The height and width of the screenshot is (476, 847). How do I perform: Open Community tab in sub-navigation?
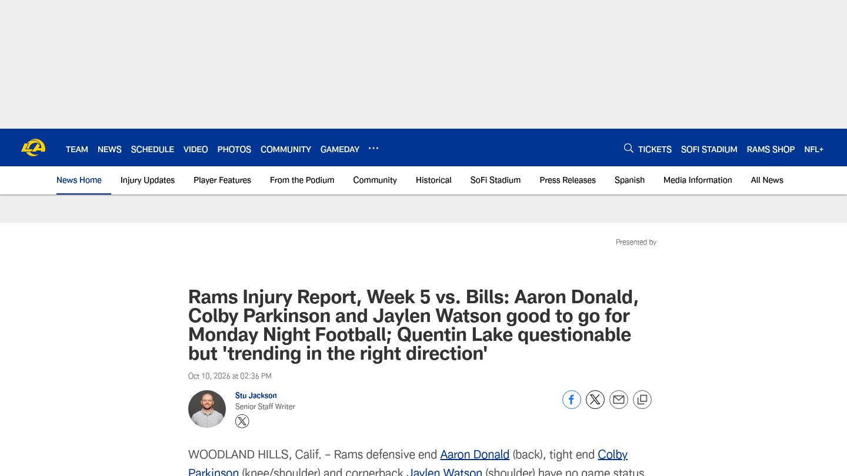pos(375,180)
